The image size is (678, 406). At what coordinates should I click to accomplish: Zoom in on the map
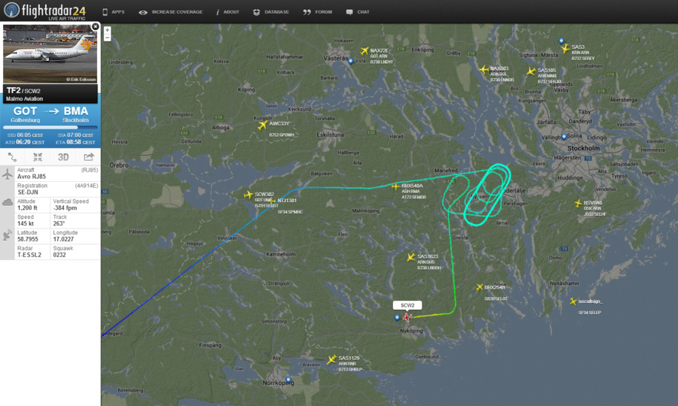click(x=107, y=30)
